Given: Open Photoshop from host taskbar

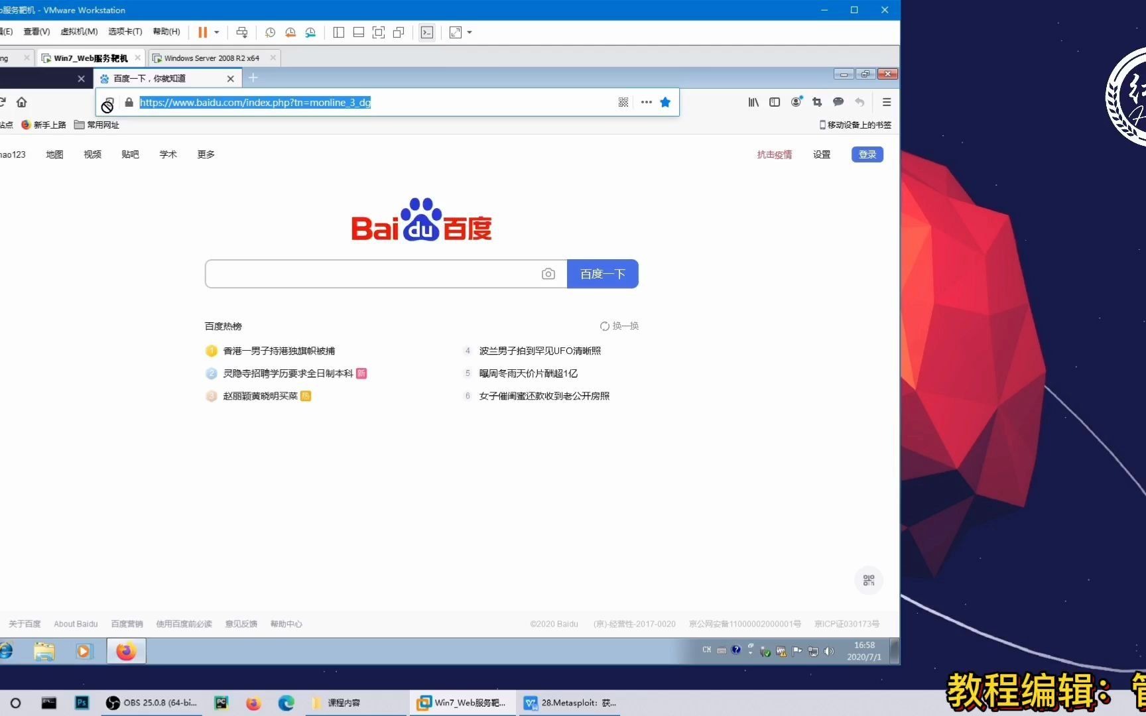Looking at the screenshot, I should [82, 703].
